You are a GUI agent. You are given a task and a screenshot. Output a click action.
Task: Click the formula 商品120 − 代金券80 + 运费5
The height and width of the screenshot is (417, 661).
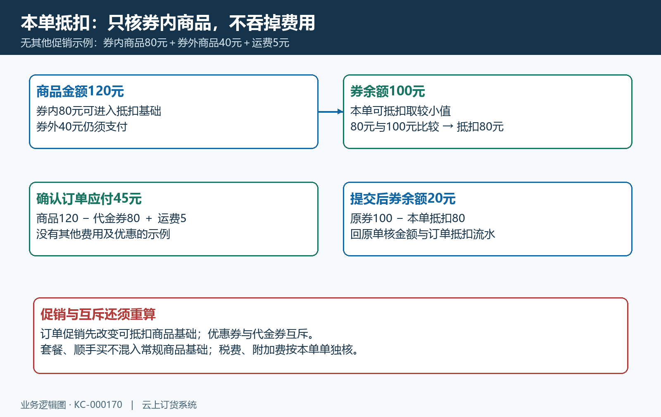(111, 218)
